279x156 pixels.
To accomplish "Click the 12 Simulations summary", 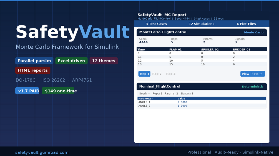I will click(x=202, y=24).
